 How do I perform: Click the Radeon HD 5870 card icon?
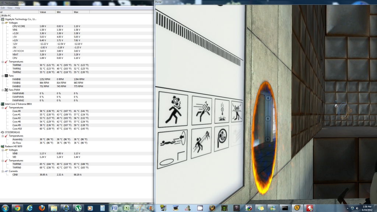[x=3, y=146]
